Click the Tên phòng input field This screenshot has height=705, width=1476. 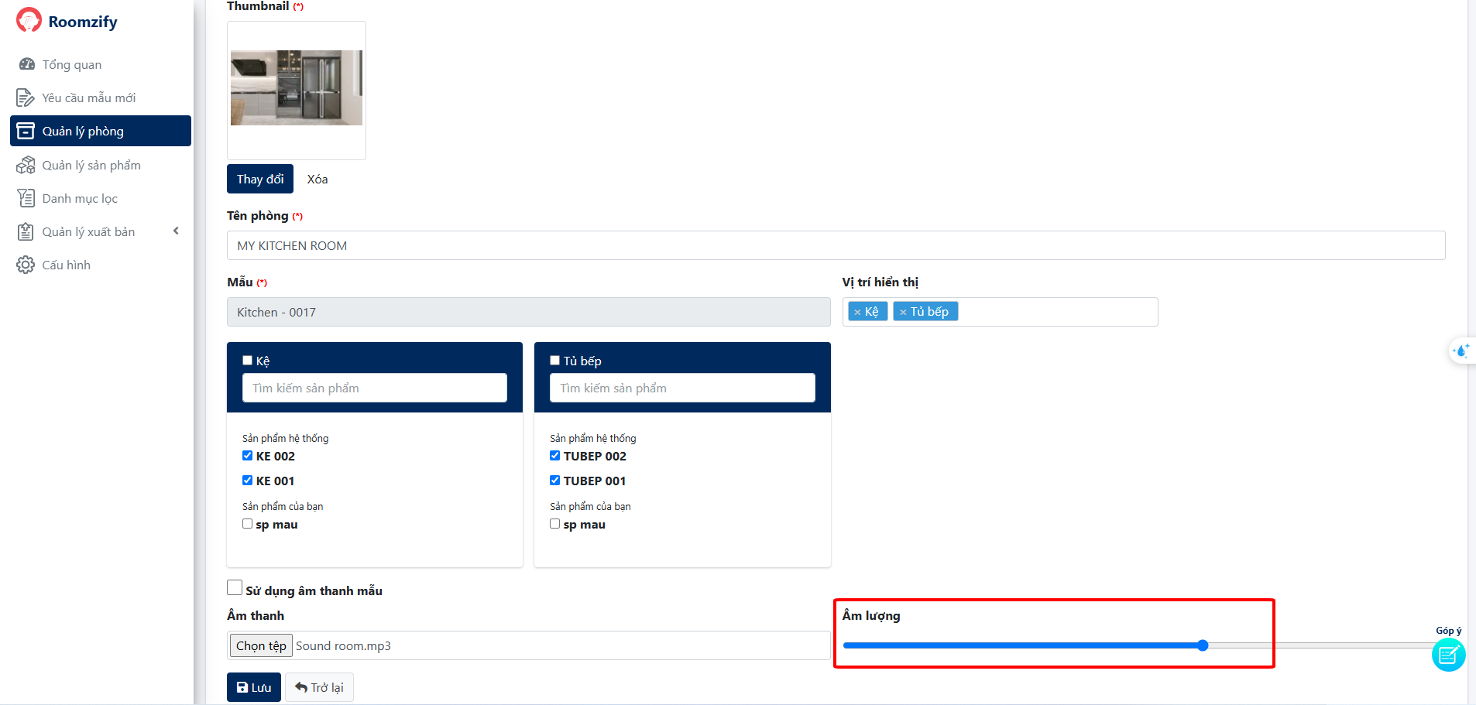coord(836,245)
